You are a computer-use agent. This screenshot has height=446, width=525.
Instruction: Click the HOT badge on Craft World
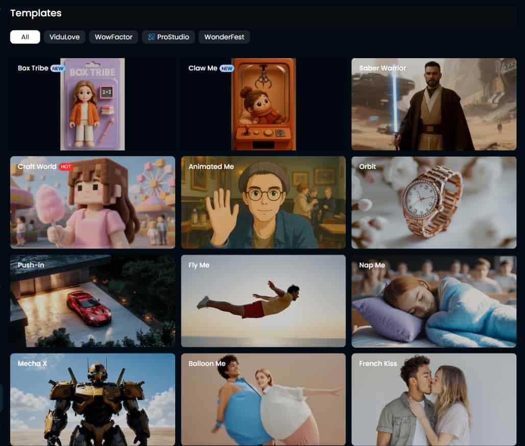[65, 167]
